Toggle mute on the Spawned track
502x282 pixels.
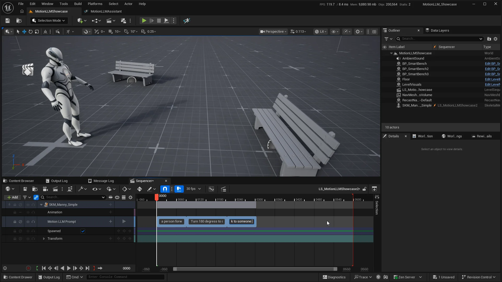click(20, 231)
